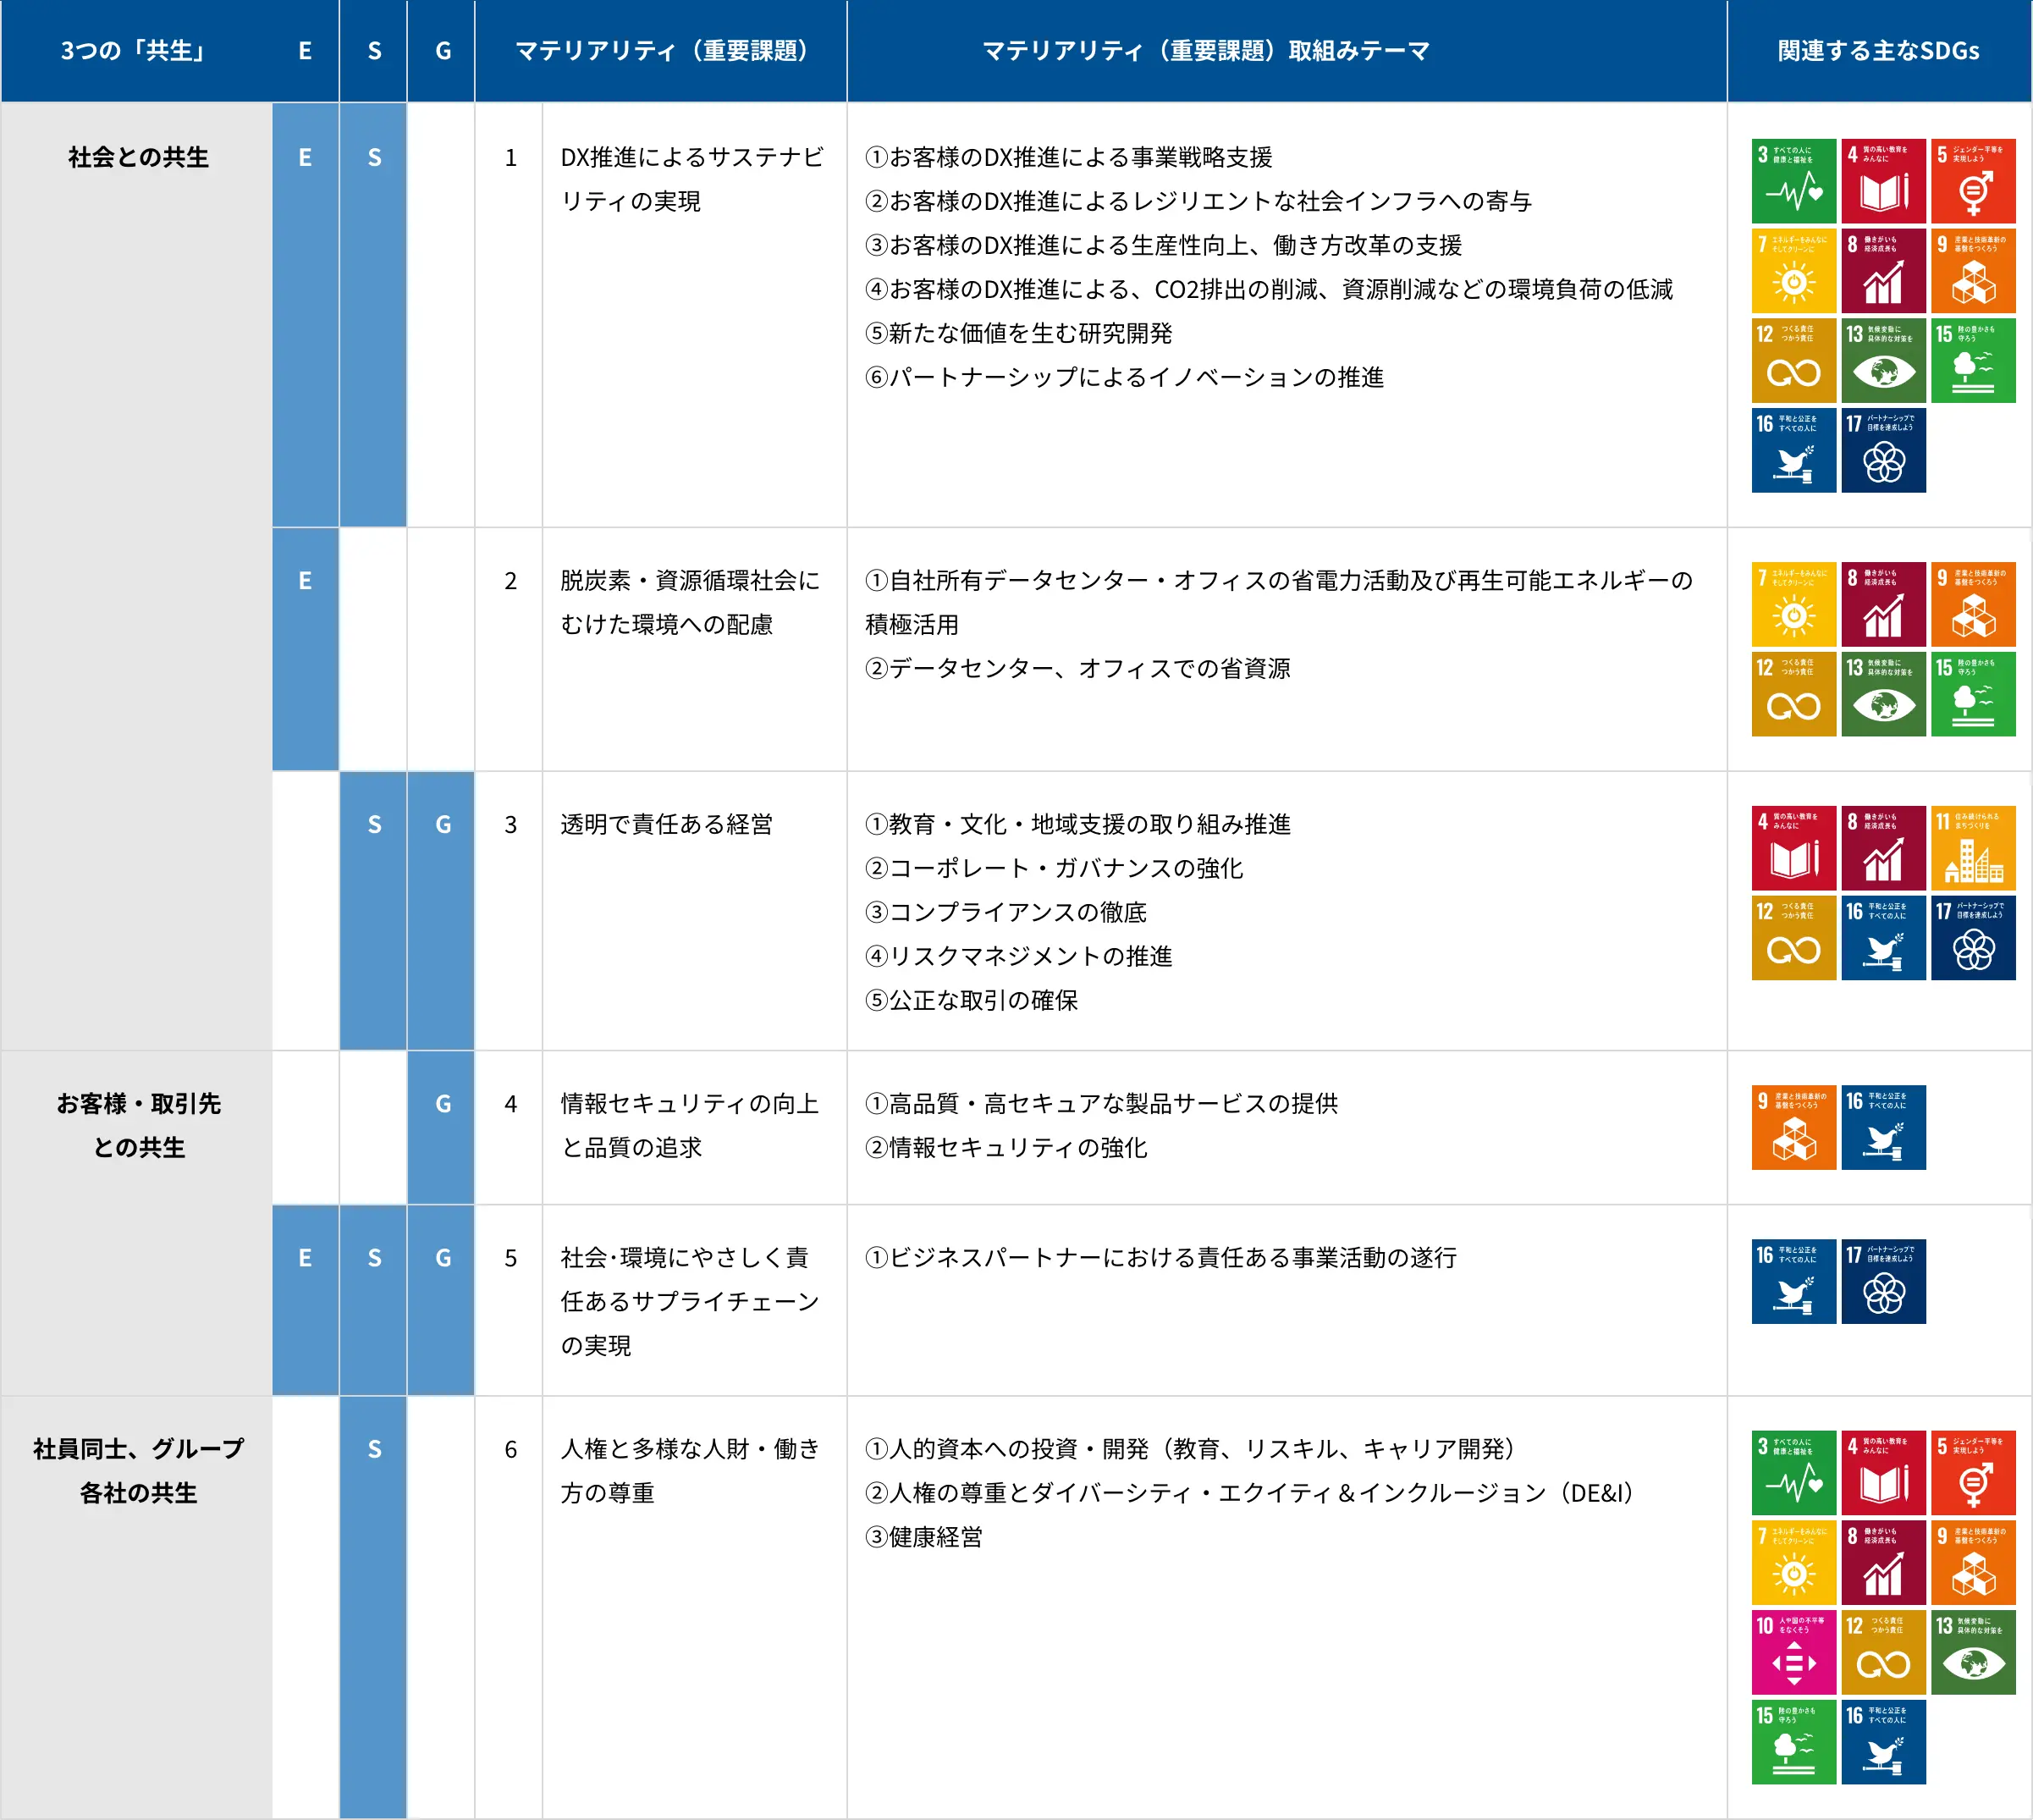Click the 社会との共生 category cell

click(x=138, y=157)
